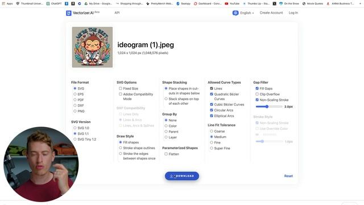Toggle Lines curve type

tap(212, 89)
